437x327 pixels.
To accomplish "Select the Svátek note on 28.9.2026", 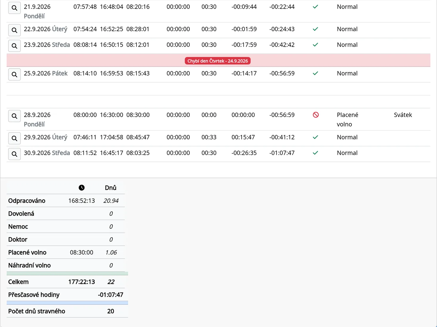I will coord(403,115).
